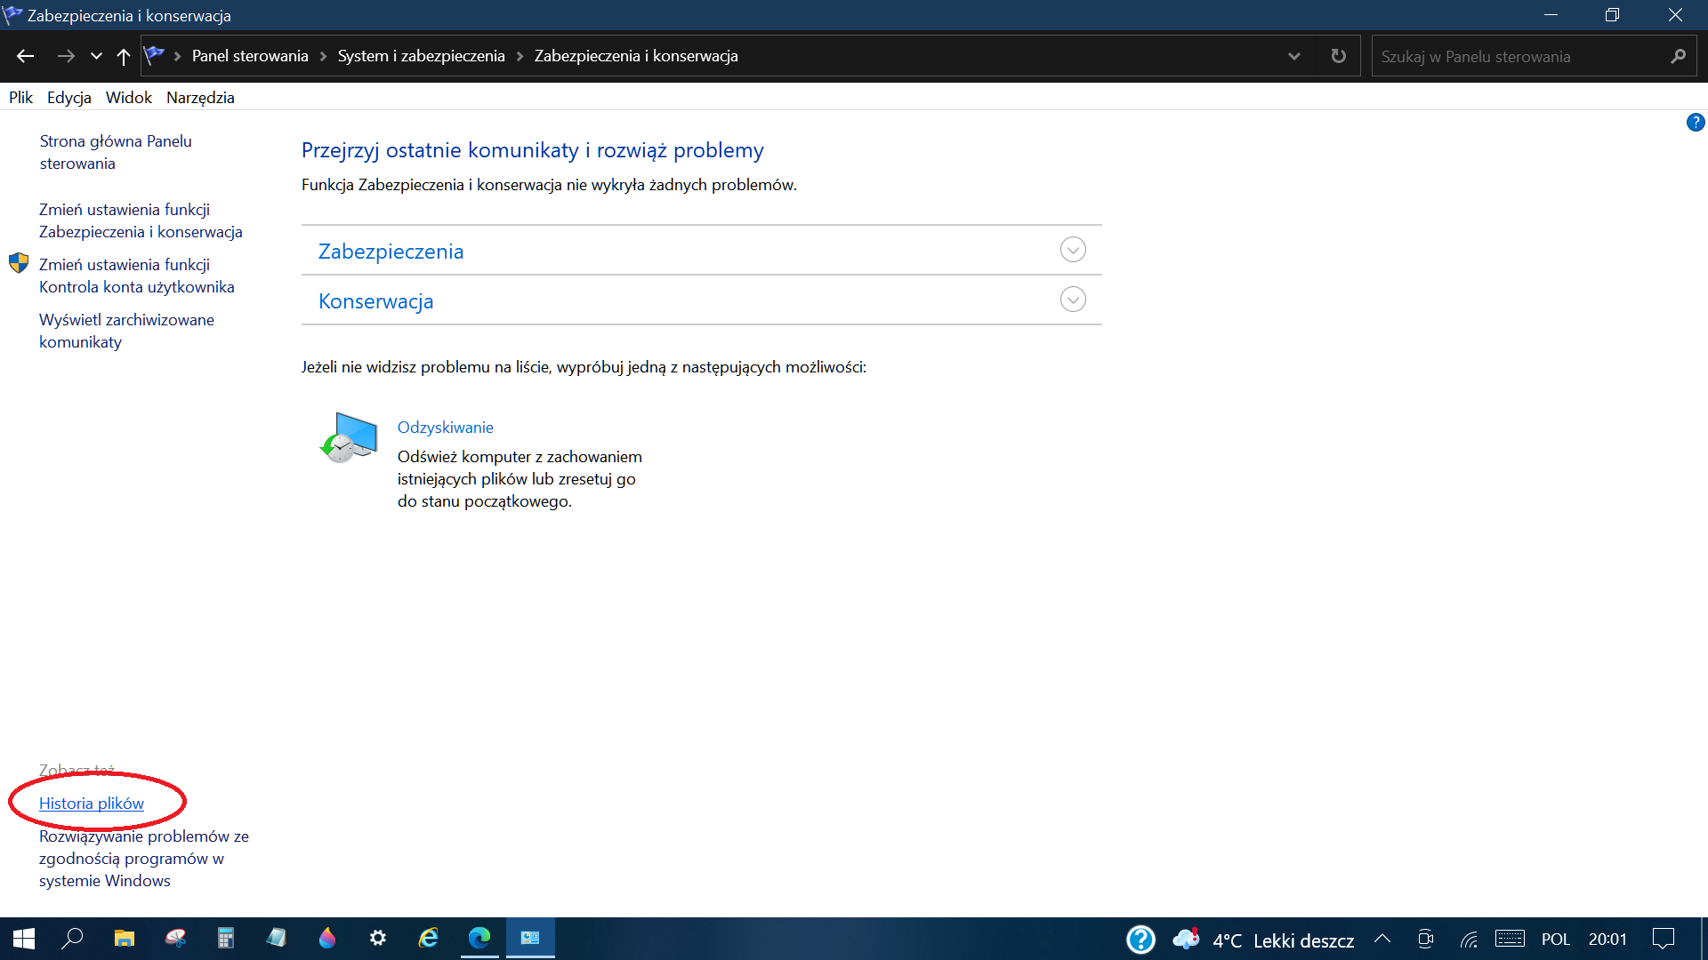Open the search magnifier in Panel sterowania search

coord(1678,56)
